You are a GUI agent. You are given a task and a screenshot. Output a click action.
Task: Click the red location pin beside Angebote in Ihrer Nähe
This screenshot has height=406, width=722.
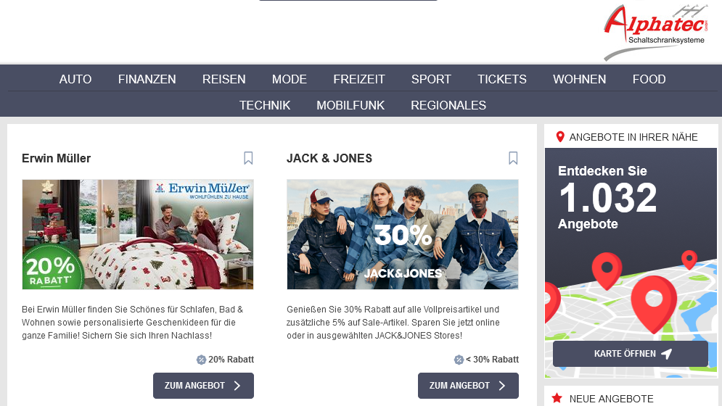[x=560, y=137]
